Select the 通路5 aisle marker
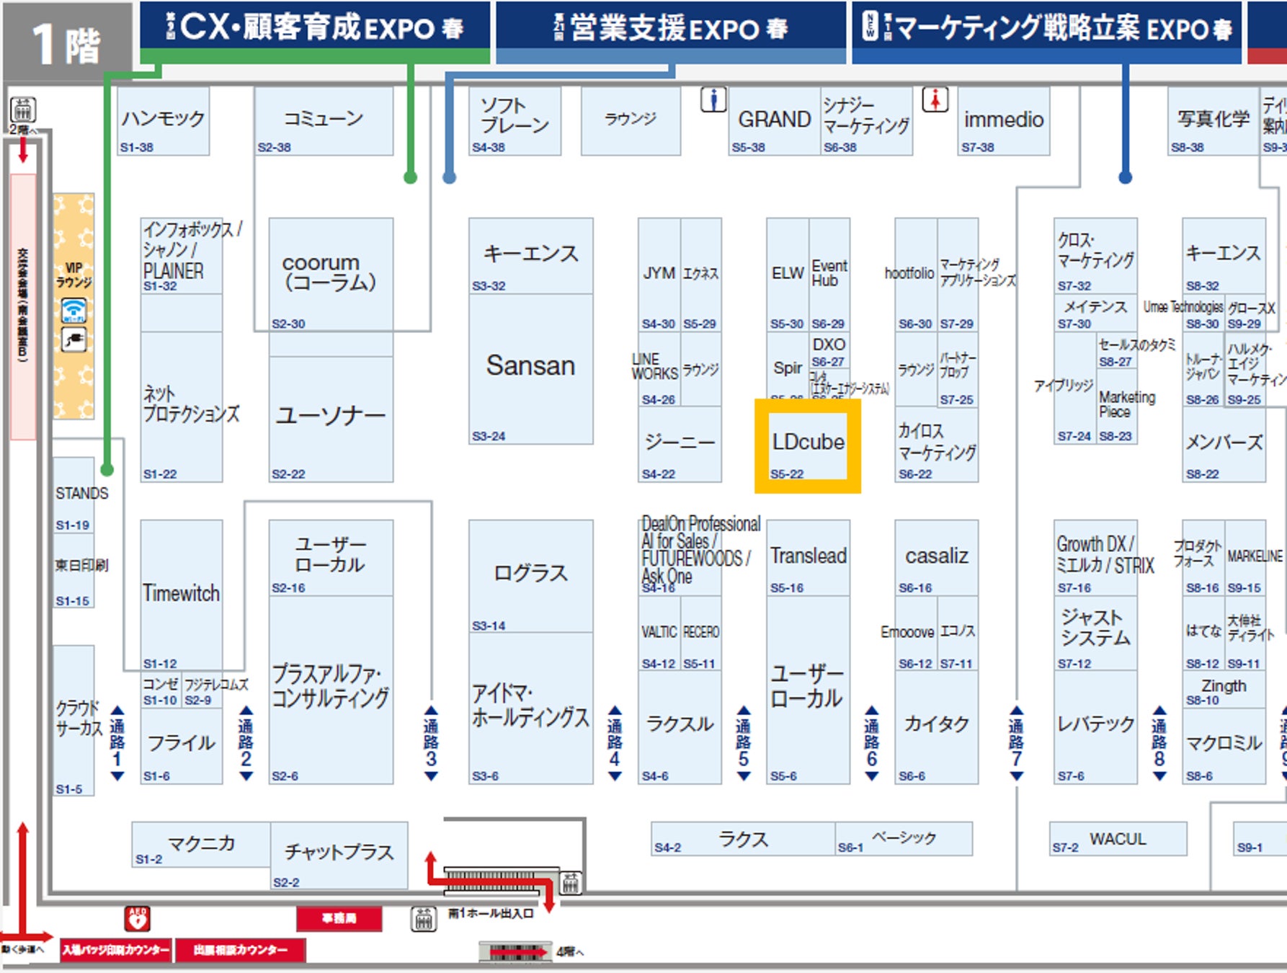1287x973 pixels. click(x=744, y=743)
